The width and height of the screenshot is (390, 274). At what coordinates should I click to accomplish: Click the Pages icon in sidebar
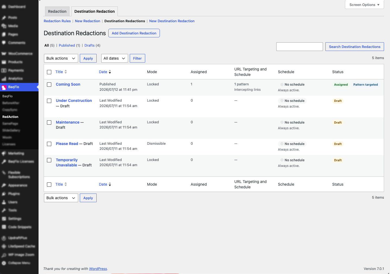(x=4, y=34)
